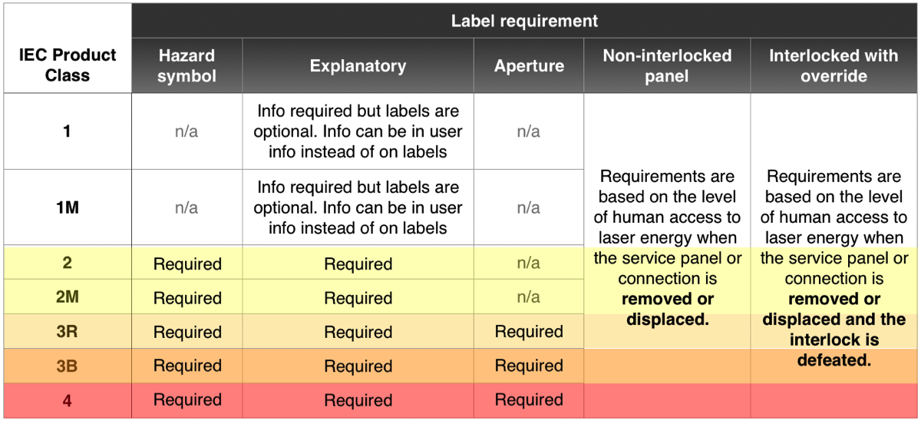Click the "Interlocked with override" column header

tap(834, 66)
